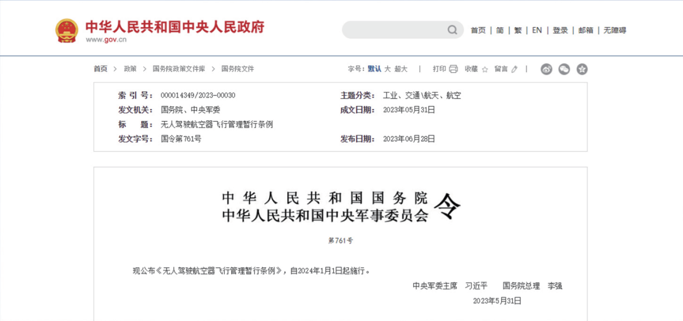Click the 政策 breadcrumb link
This screenshot has height=321, width=683.
(130, 69)
